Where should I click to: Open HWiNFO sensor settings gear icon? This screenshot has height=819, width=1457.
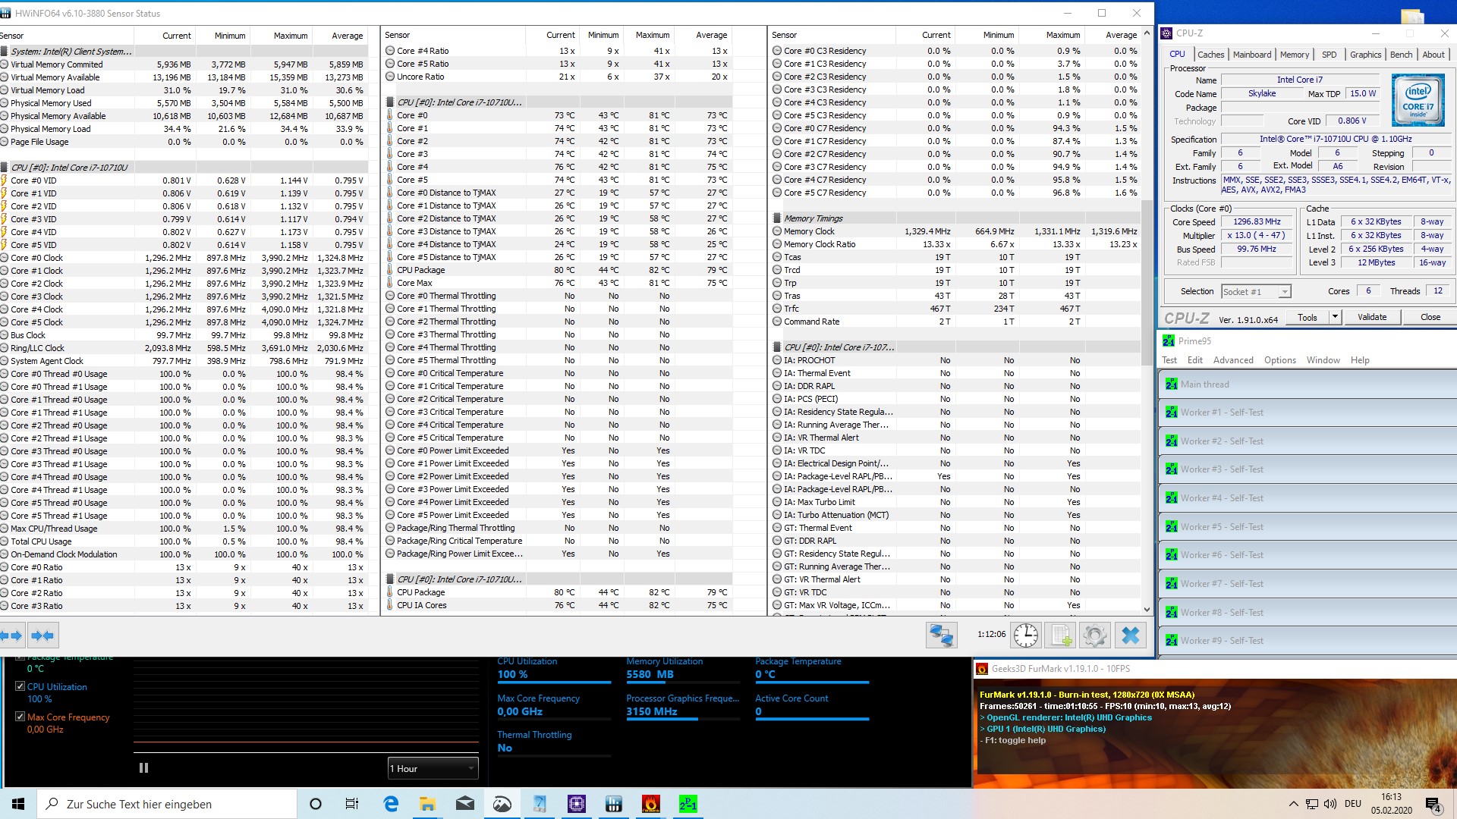[x=1094, y=635]
